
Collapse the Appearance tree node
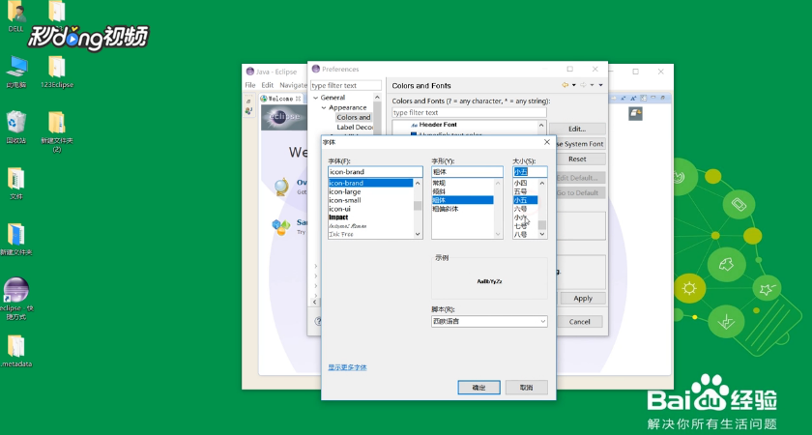(324, 107)
